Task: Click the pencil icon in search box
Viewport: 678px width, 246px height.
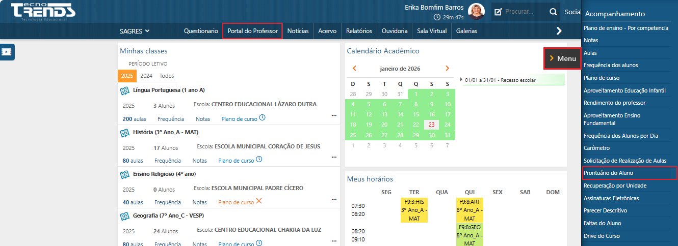Action: click(498, 12)
